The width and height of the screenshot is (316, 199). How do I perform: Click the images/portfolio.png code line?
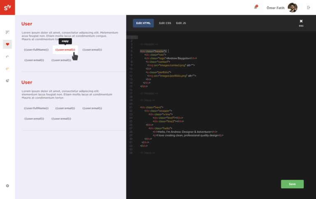pyautogui.click(x=172, y=76)
